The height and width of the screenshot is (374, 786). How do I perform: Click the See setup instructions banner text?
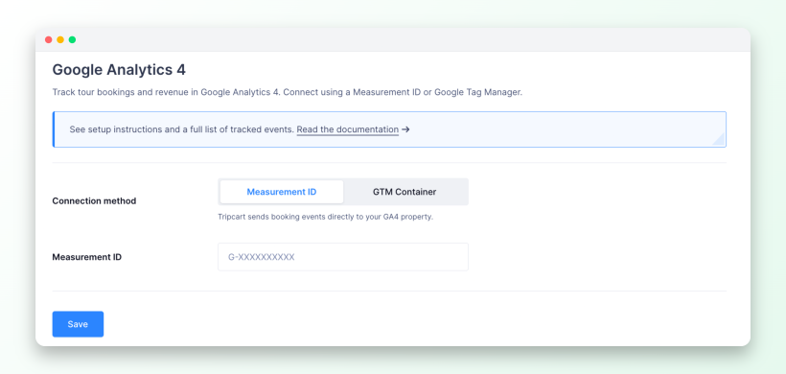pyautogui.click(x=181, y=129)
